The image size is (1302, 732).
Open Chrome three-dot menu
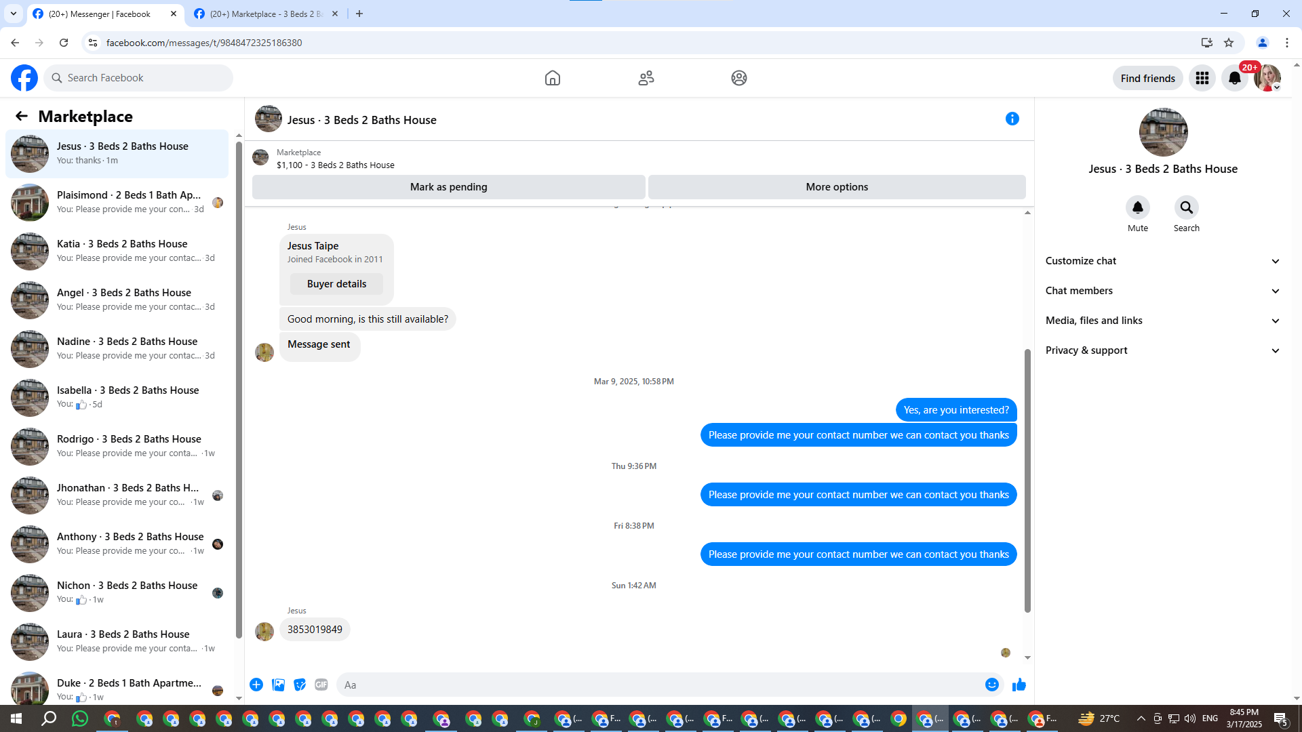click(x=1287, y=43)
